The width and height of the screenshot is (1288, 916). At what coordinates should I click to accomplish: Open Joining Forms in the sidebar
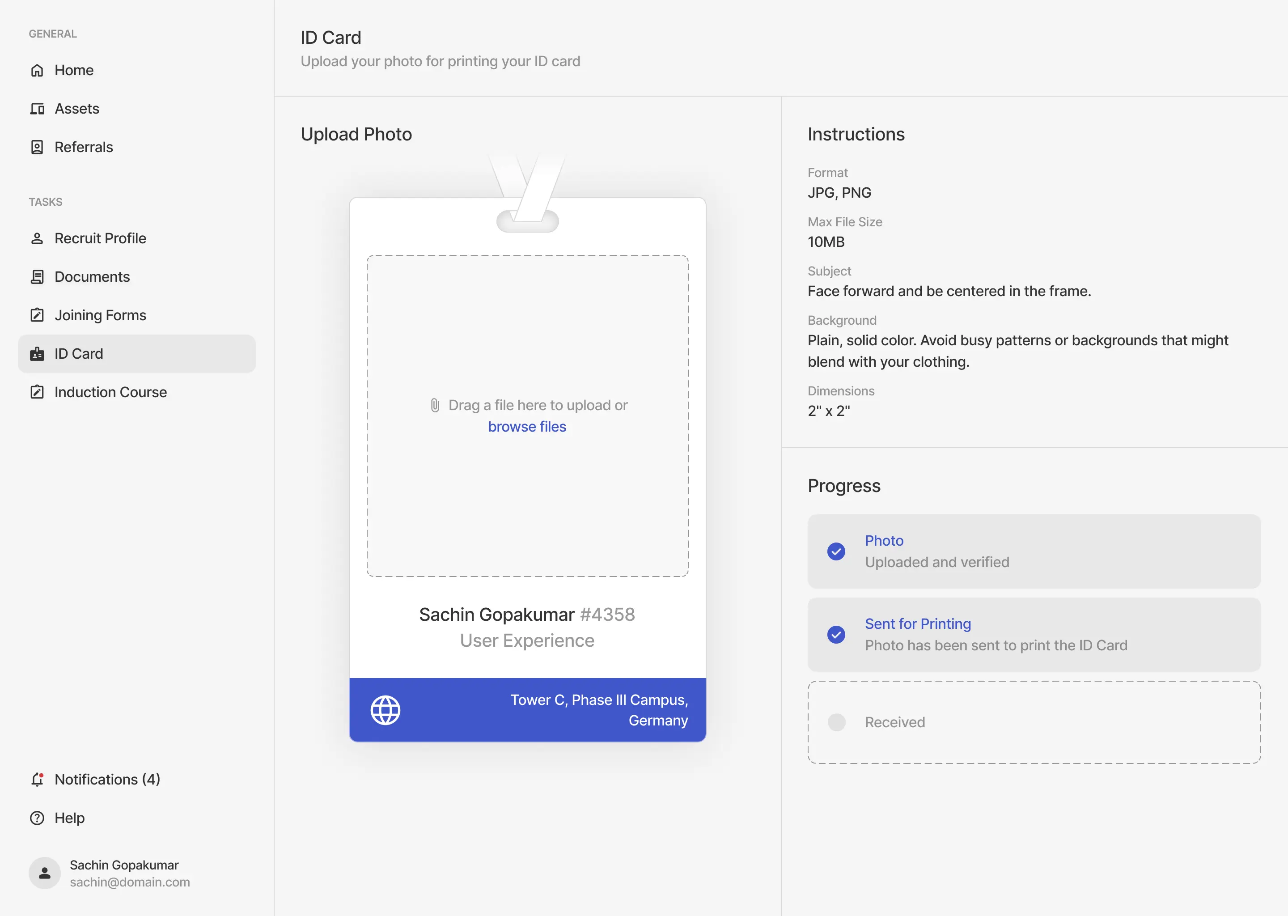[x=137, y=315]
